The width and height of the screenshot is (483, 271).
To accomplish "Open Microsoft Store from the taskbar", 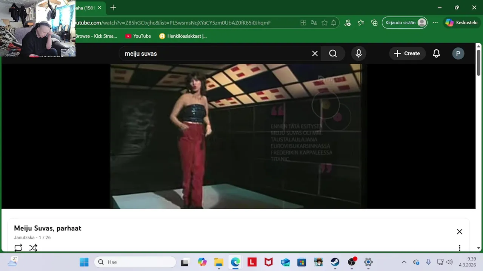I will click(302, 262).
